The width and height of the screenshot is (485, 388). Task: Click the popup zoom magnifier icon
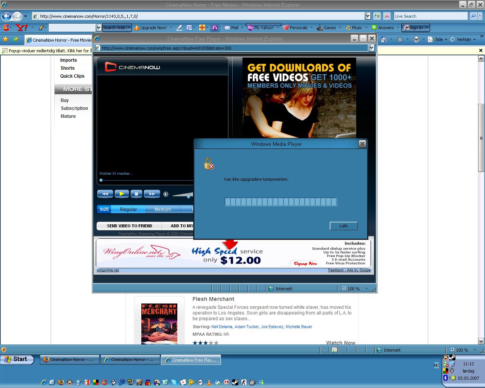point(344,288)
